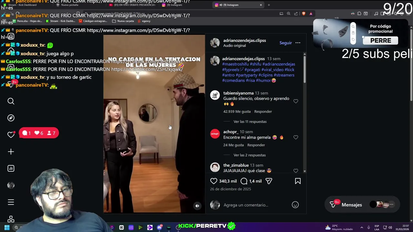Open the "Perre.xlsx - Hojas de..." bookmark
The image size is (413, 232).
click(27, 21)
